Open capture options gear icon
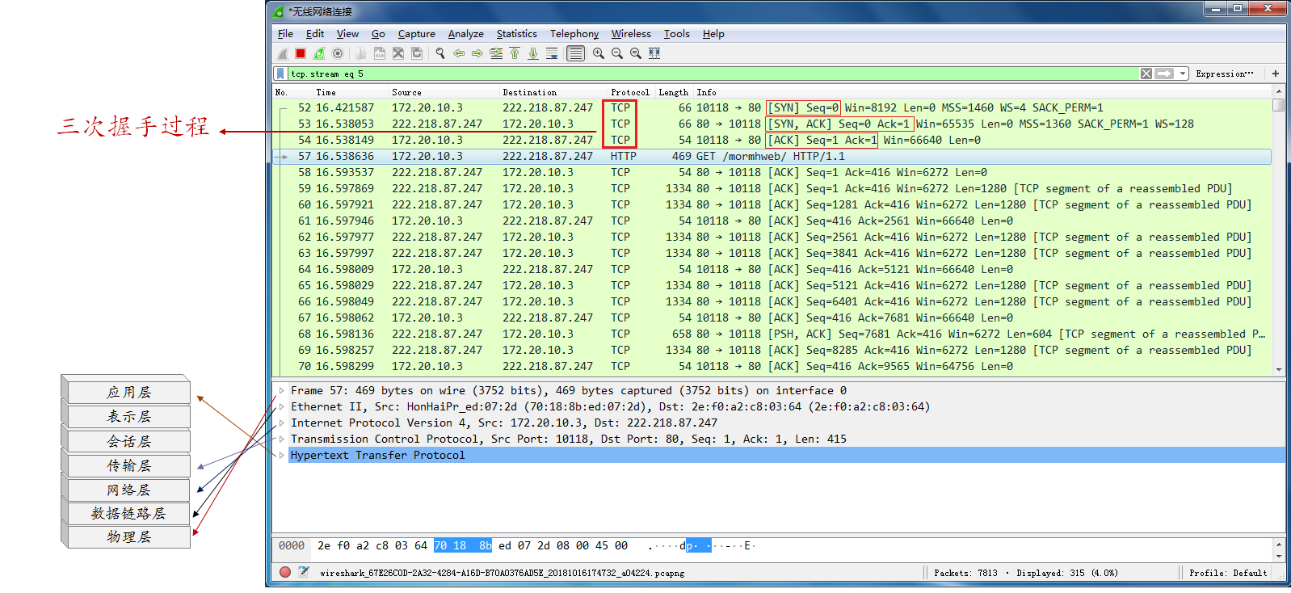This screenshot has height=593, width=1291. pos(338,53)
